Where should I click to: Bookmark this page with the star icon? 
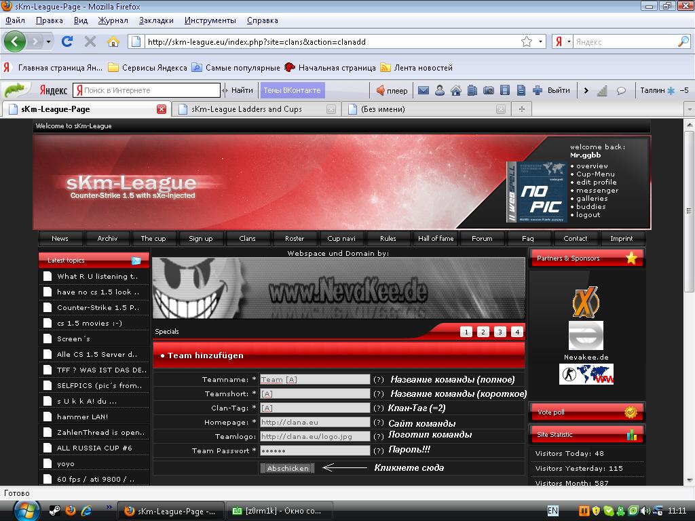[527, 41]
